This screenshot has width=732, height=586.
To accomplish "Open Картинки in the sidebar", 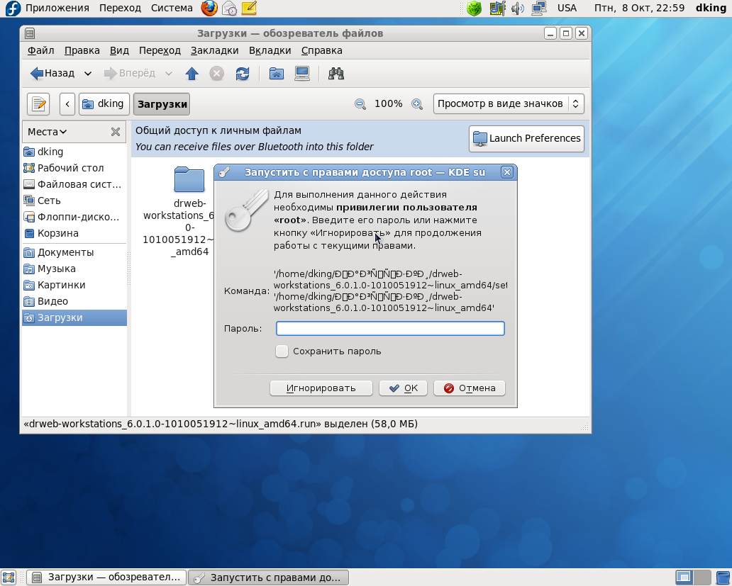I will click(x=74, y=286).
